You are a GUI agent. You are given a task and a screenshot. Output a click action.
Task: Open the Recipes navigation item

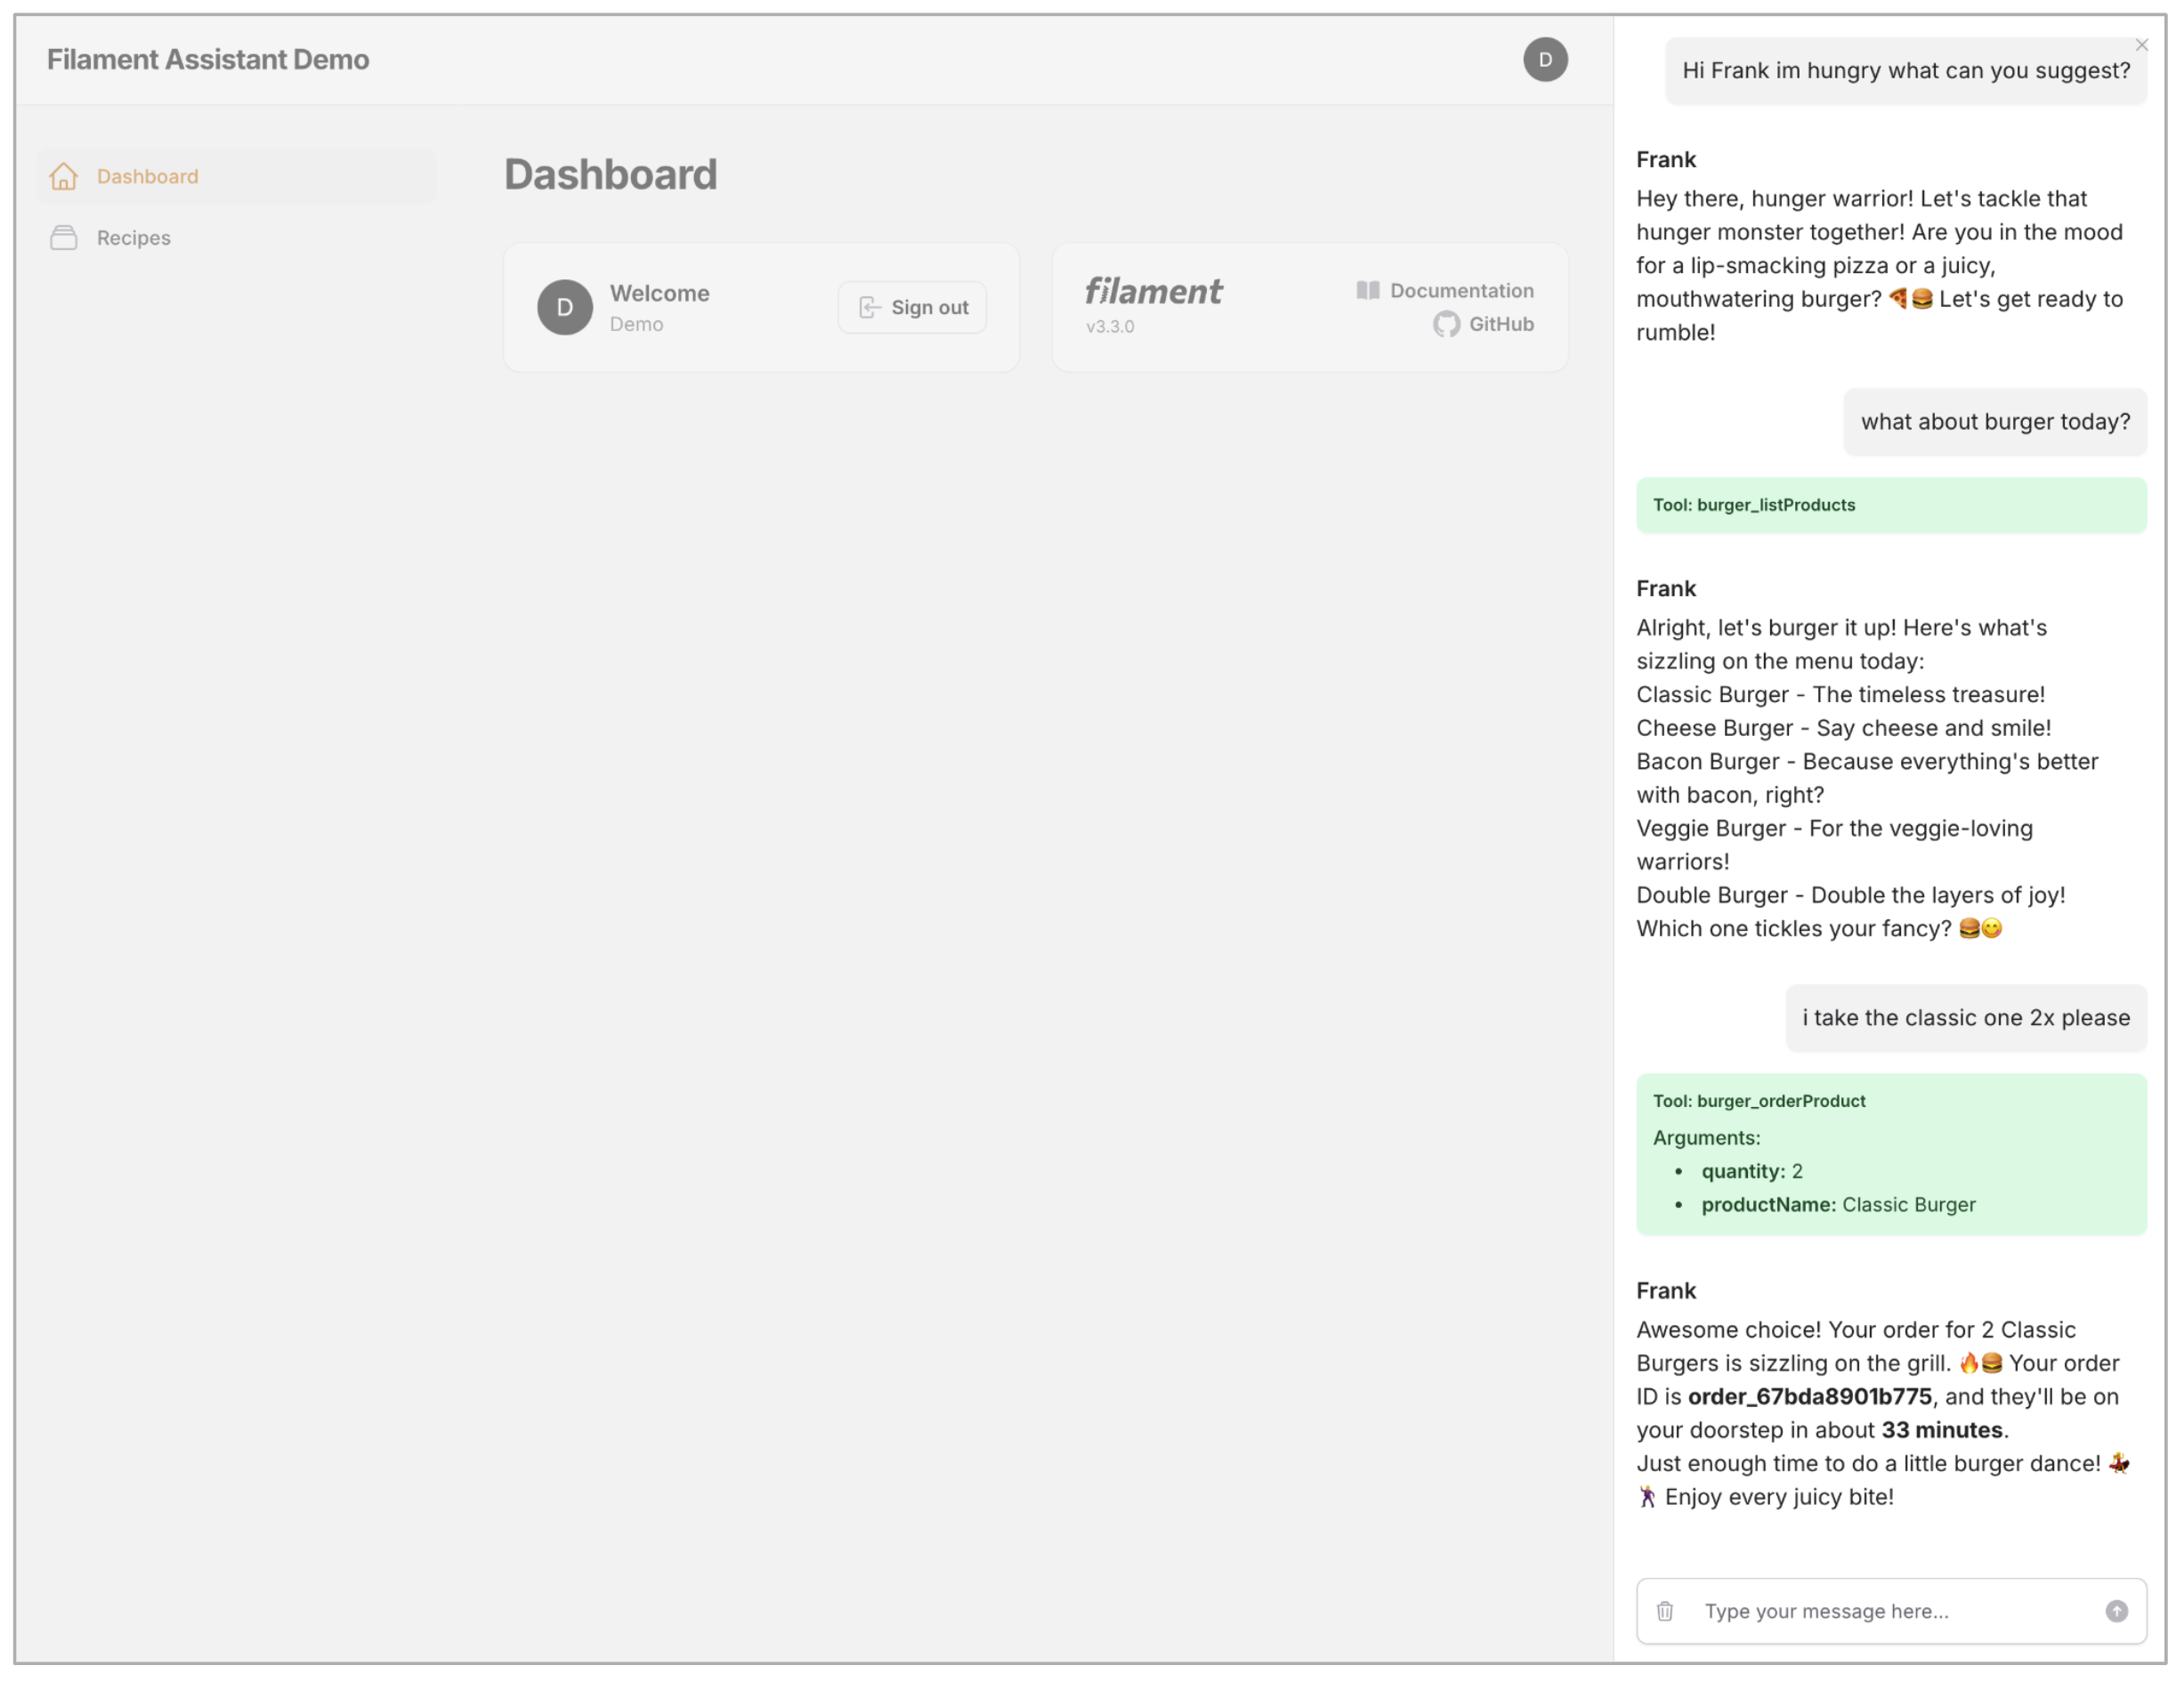(x=134, y=238)
